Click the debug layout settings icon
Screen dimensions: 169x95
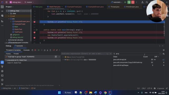[164, 50]
